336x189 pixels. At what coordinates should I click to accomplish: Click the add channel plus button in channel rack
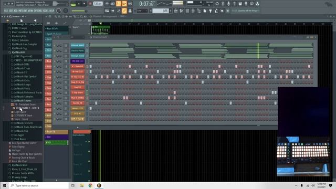(x=78, y=128)
